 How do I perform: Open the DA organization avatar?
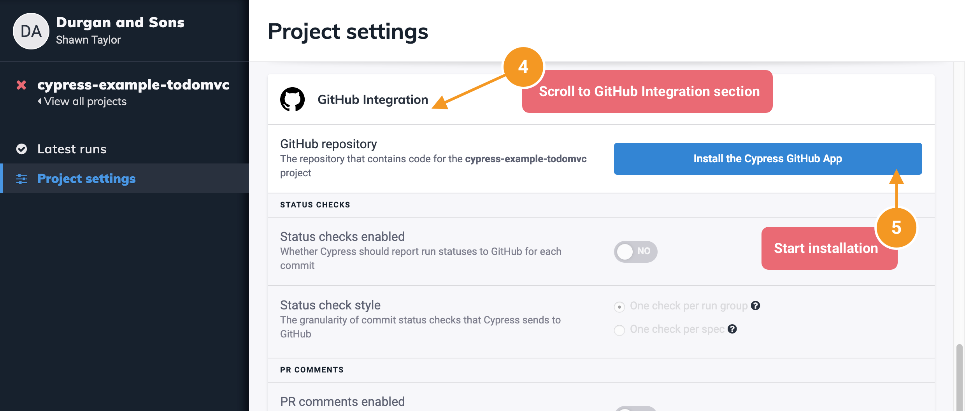tap(31, 31)
